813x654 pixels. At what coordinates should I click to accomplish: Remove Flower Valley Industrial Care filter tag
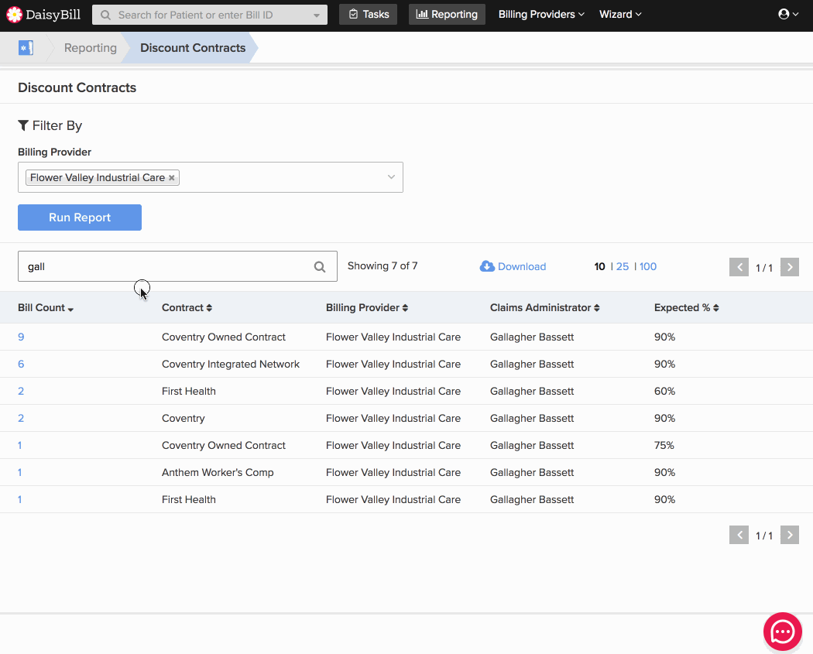(172, 178)
